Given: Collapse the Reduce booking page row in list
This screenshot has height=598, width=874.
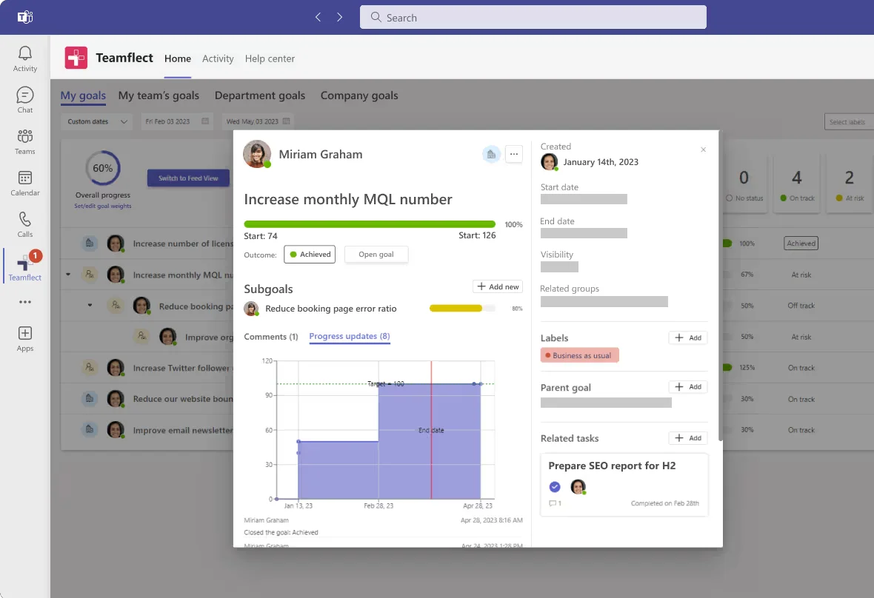Looking at the screenshot, I should click(x=90, y=306).
